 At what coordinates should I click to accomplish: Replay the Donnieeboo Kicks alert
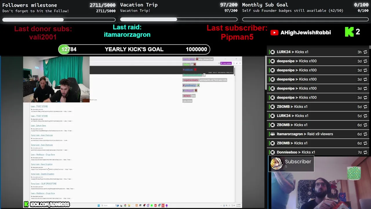point(365,152)
